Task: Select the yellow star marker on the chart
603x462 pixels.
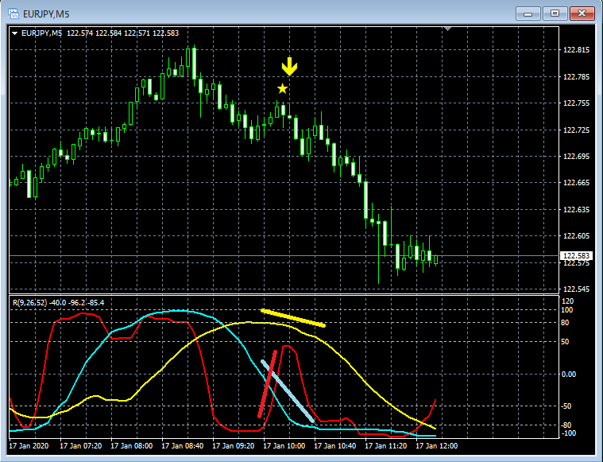Action: (x=282, y=89)
